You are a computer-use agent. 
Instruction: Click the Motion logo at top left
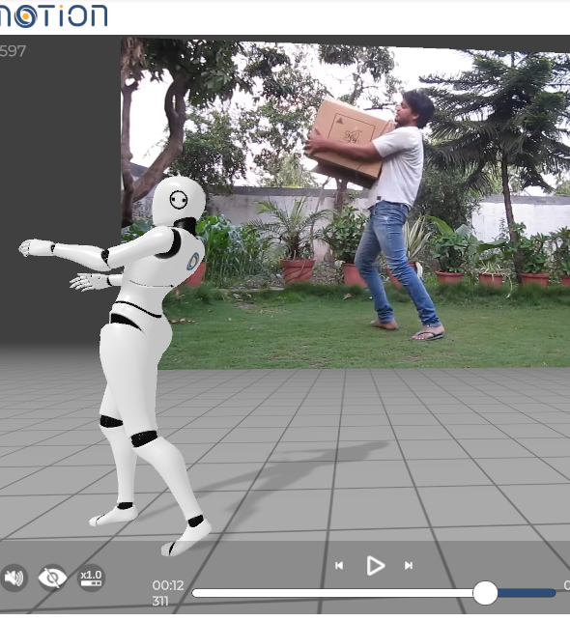click(x=53, y=15)
